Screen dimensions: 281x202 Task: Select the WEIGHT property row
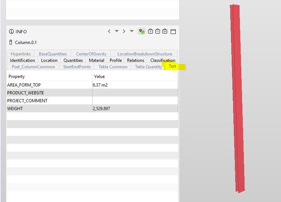[92, 109]
